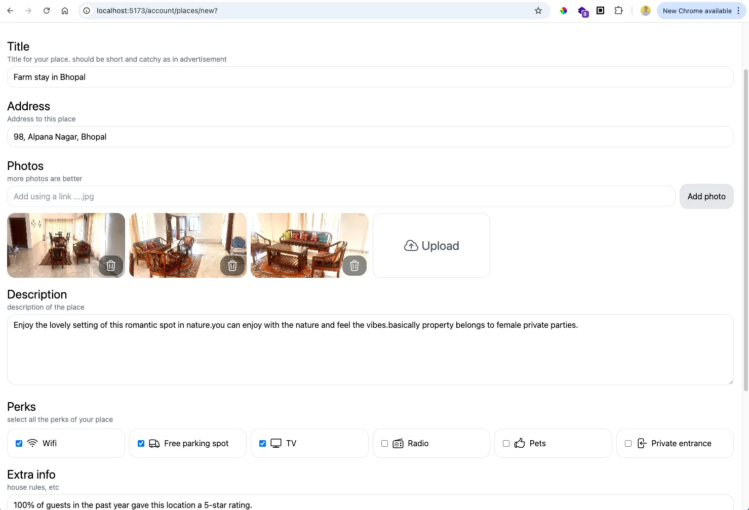The height and width of the screenshot is (510, 749).
Task: Click the parking truck icon
Action: 154,444
